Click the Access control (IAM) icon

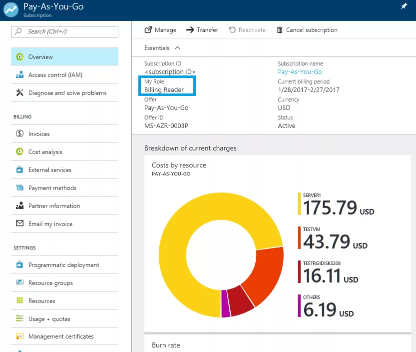[x=19, y=74]
